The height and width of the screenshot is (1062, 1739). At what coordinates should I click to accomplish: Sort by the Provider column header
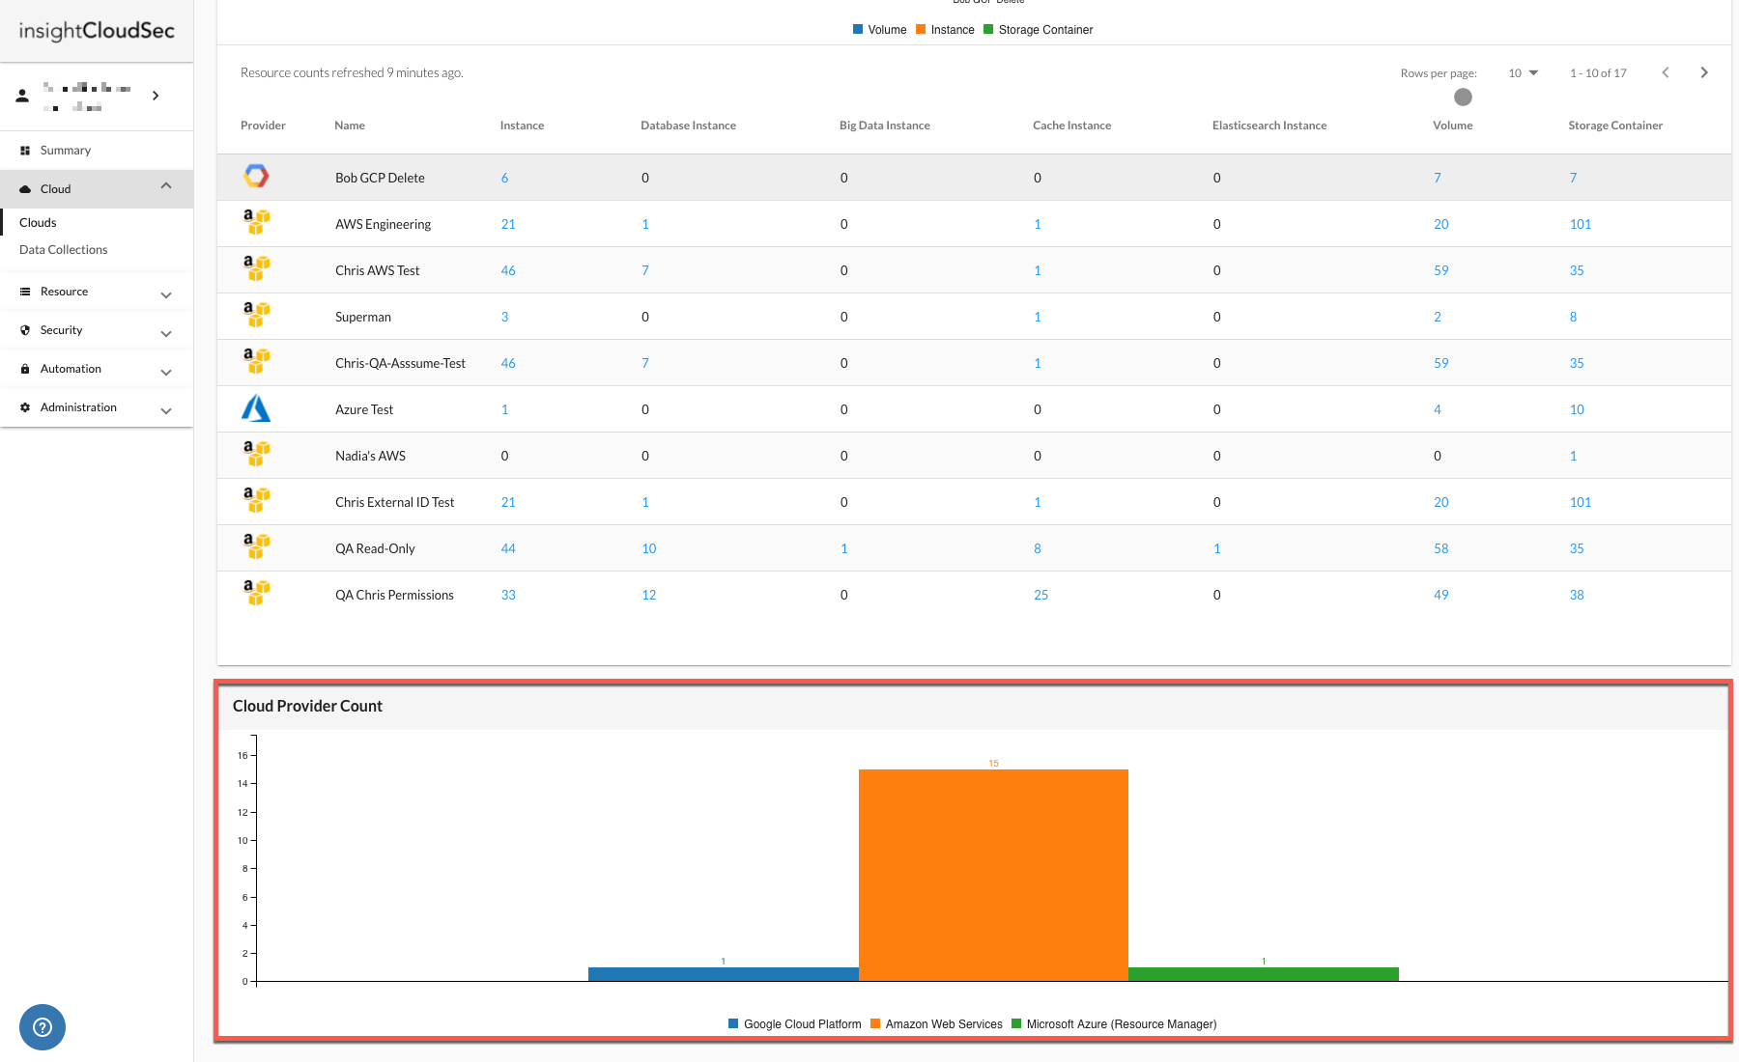[263, 126]
